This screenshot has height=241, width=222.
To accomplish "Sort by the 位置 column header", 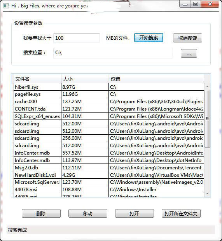I will click(156, 79).
